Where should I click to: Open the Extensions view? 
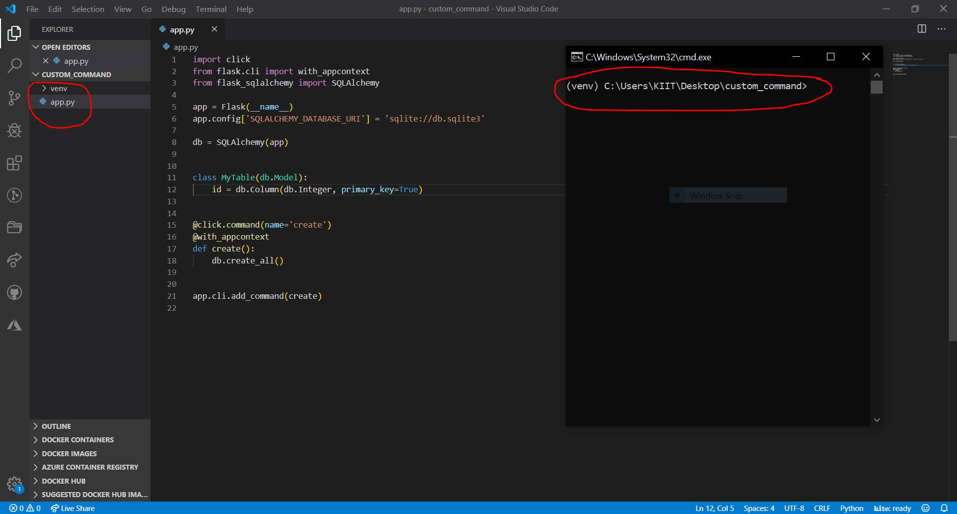[14, 163]
